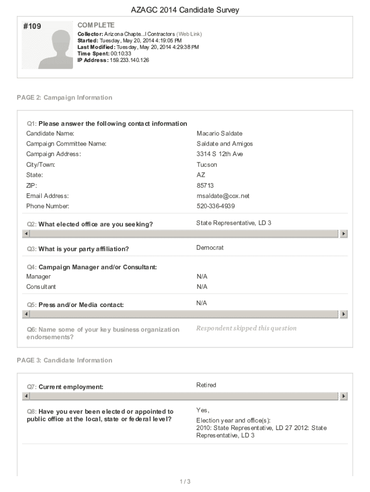This screenshot has height=492, width=370.
Task: Click right scroll arrow below Q2 elected office
Action: 344,234
